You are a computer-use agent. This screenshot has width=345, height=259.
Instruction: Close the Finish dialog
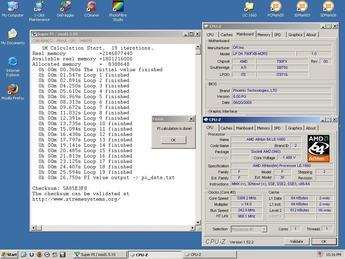191,119
